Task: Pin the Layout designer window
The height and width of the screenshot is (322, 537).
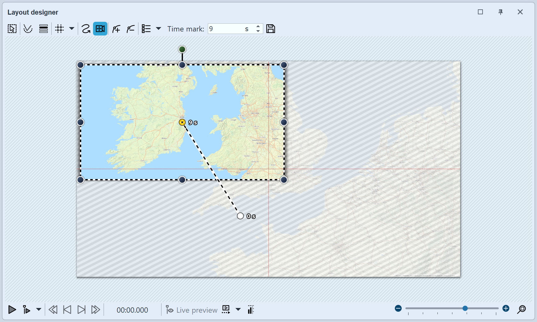Action: [x=501, y=12]
